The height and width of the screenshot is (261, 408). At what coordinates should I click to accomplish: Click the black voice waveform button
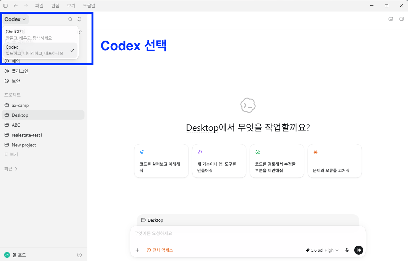pos(359,250)
